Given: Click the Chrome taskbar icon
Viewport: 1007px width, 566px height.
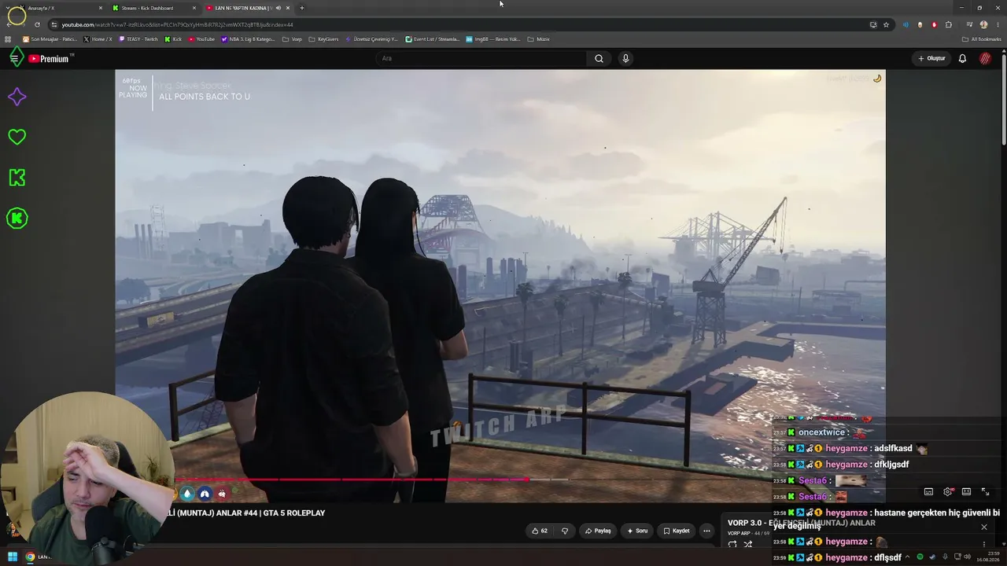Looking at the screenshot, I should coord(30,557).
